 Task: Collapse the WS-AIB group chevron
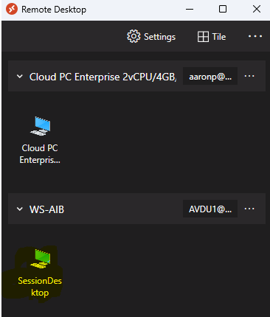click(x=20, y=209)
